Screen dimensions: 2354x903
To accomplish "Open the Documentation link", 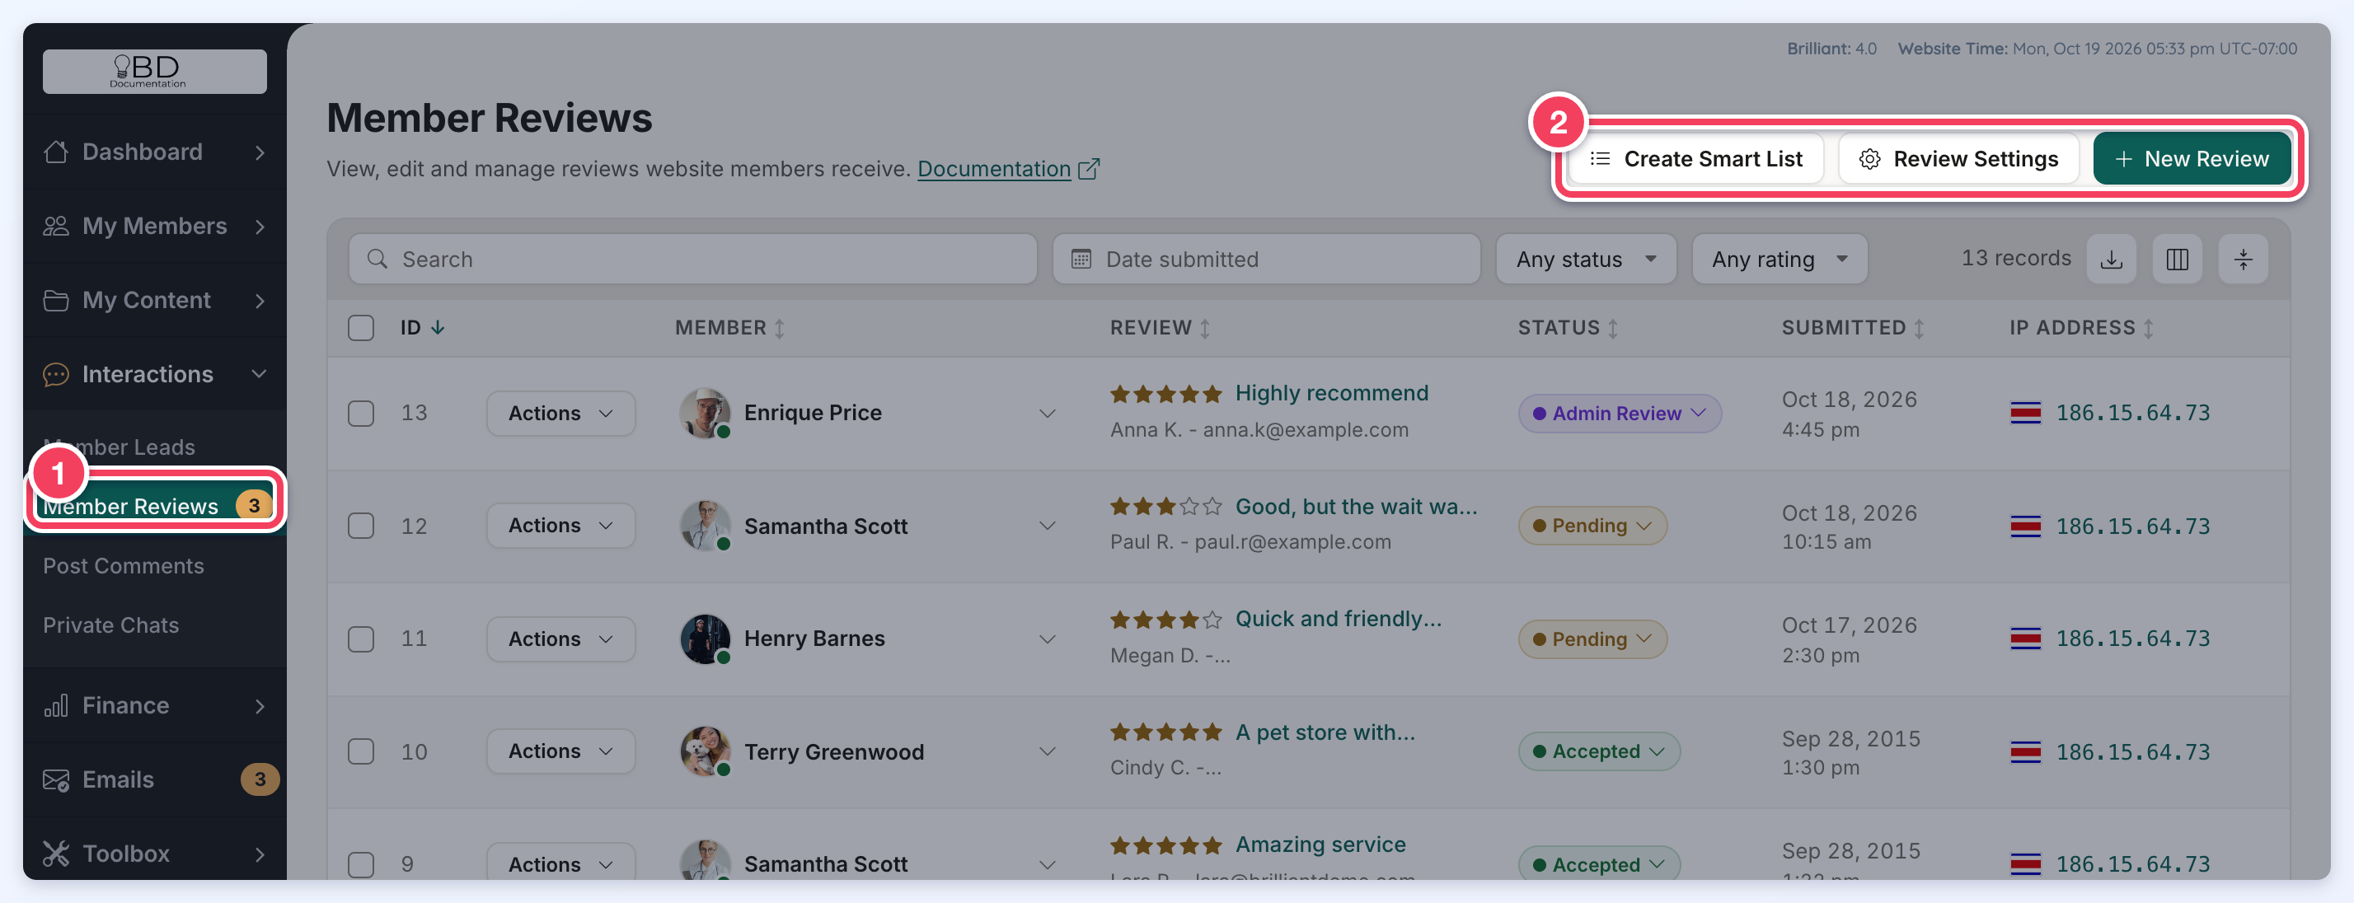I will tap(993, 169).
